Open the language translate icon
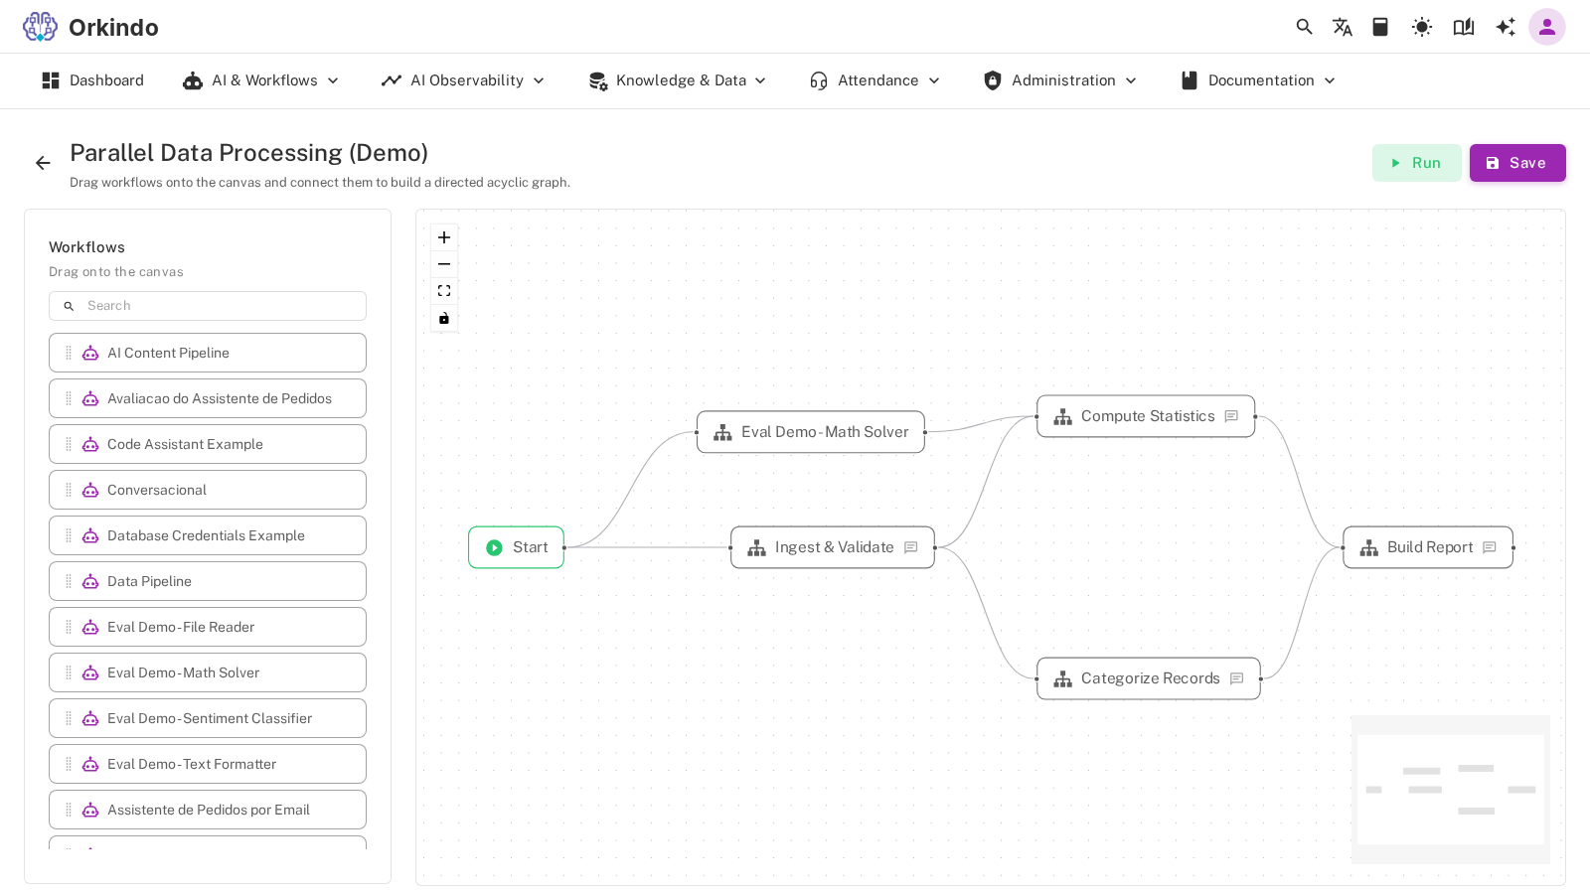 pos(1343,27)
